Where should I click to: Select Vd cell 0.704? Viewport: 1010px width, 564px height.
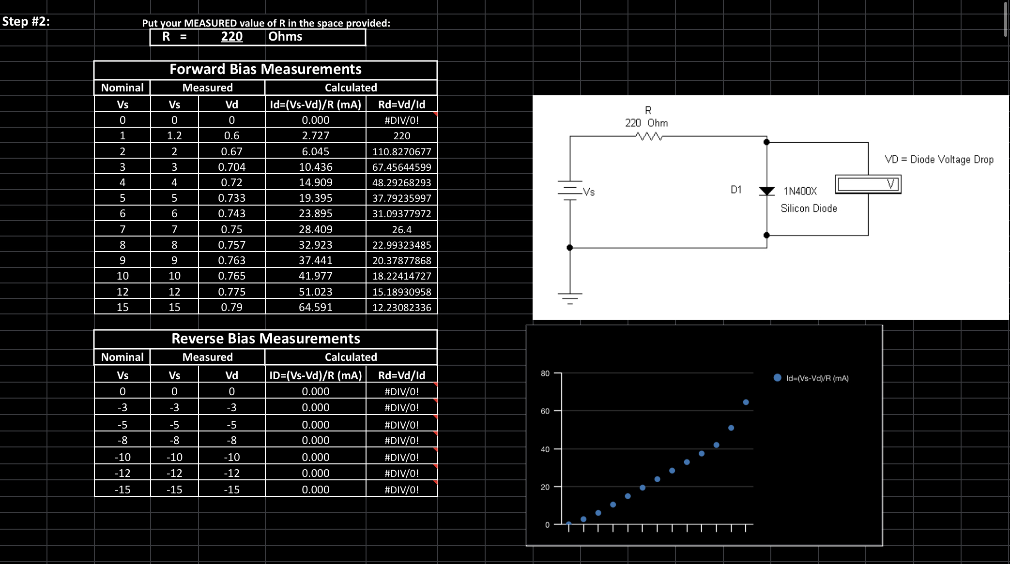[x=232, y=167]
